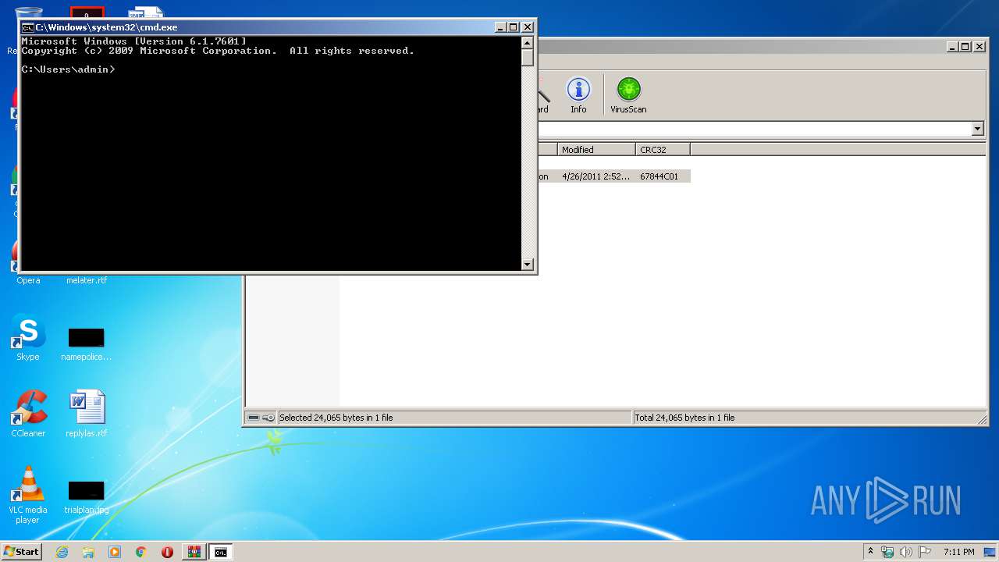This screenshot has height=562, width=999.
Task: Run VirusScan from WinRAR toolbar
Action: [x=628, y=95]
